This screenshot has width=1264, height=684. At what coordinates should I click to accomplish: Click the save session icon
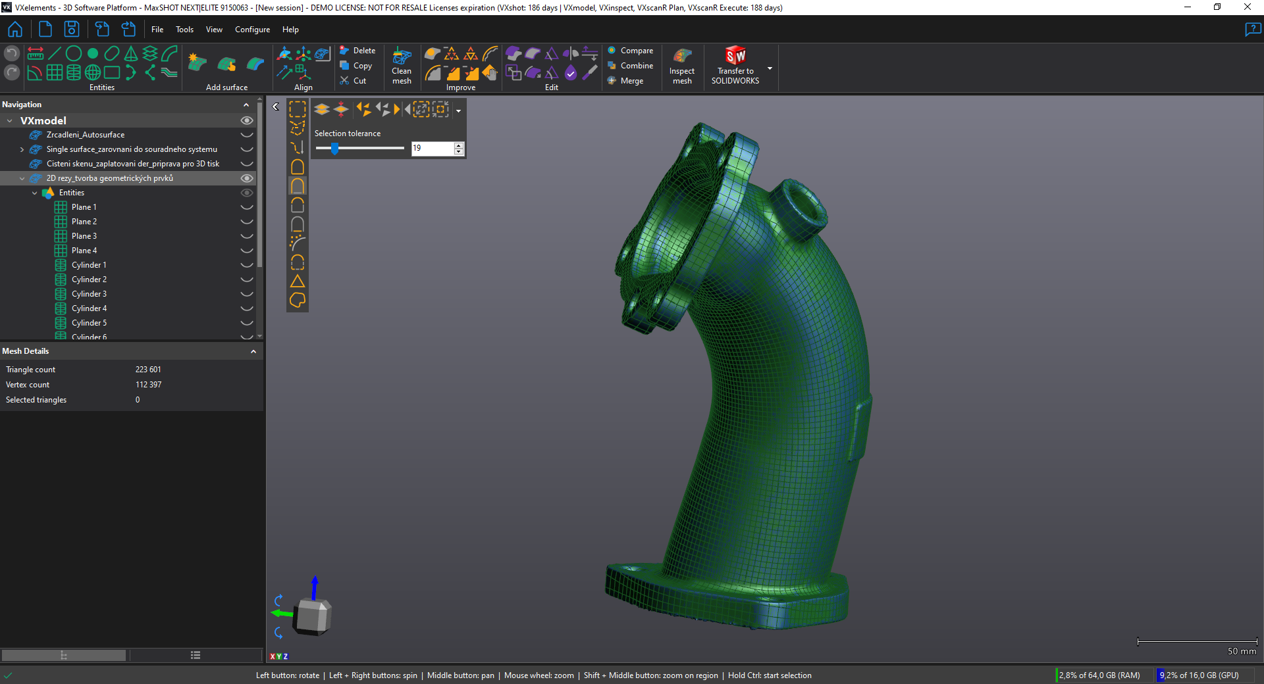[x=72, y=30]
